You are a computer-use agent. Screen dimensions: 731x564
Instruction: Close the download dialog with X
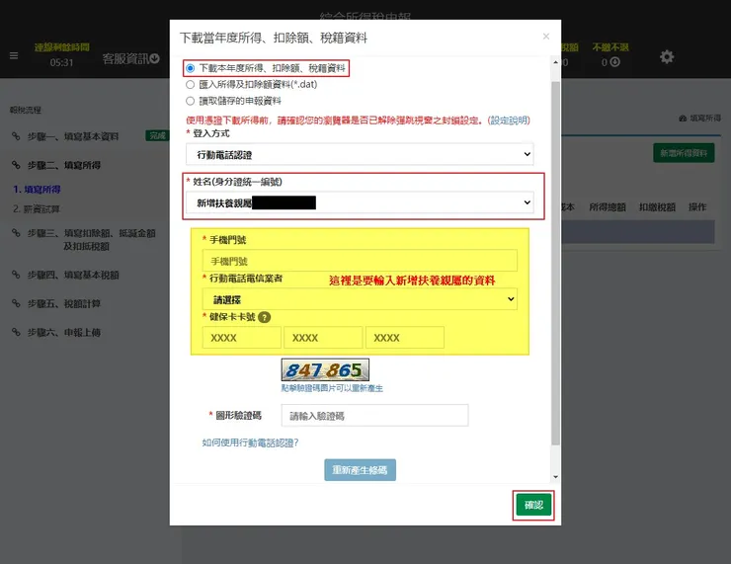pos(546,37)
